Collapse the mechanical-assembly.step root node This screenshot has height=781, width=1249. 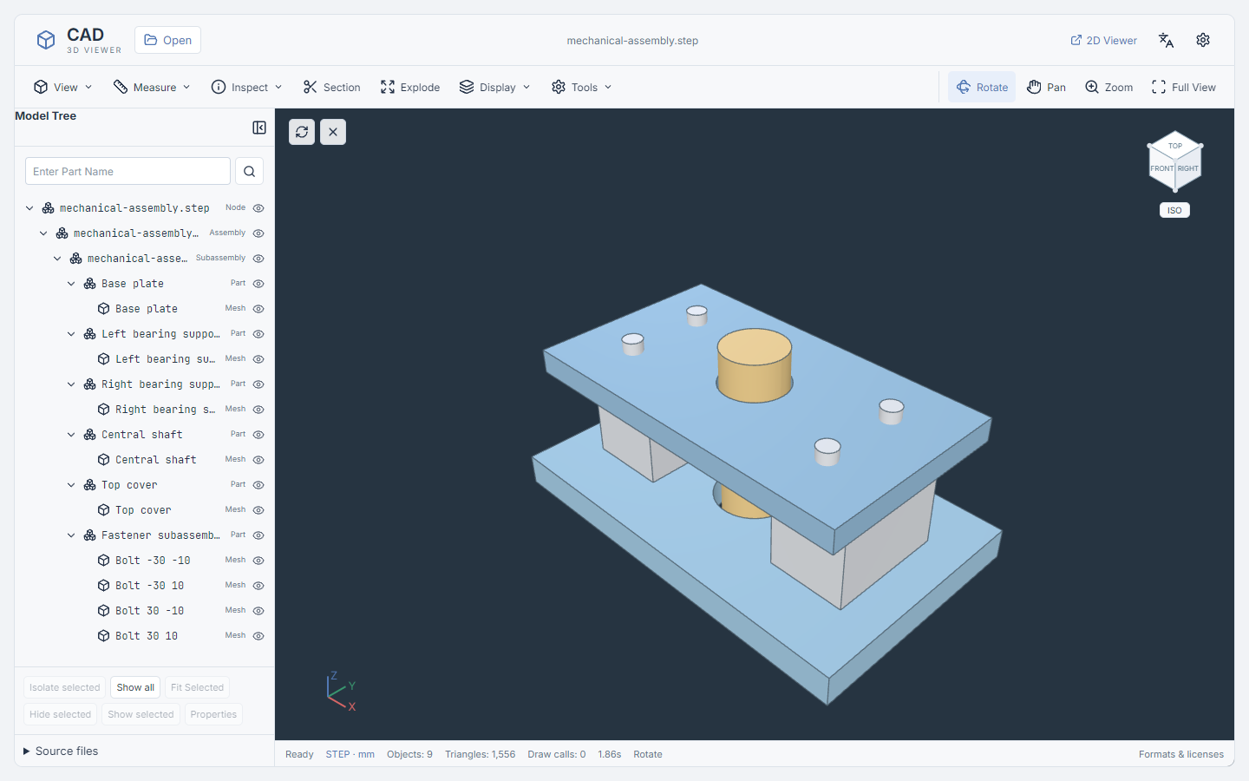point(29,208)
